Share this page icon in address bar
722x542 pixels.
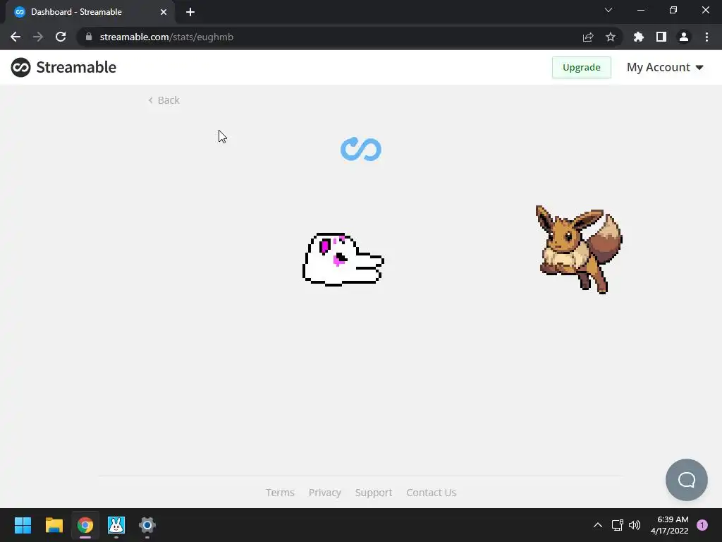tap(587, 37)
